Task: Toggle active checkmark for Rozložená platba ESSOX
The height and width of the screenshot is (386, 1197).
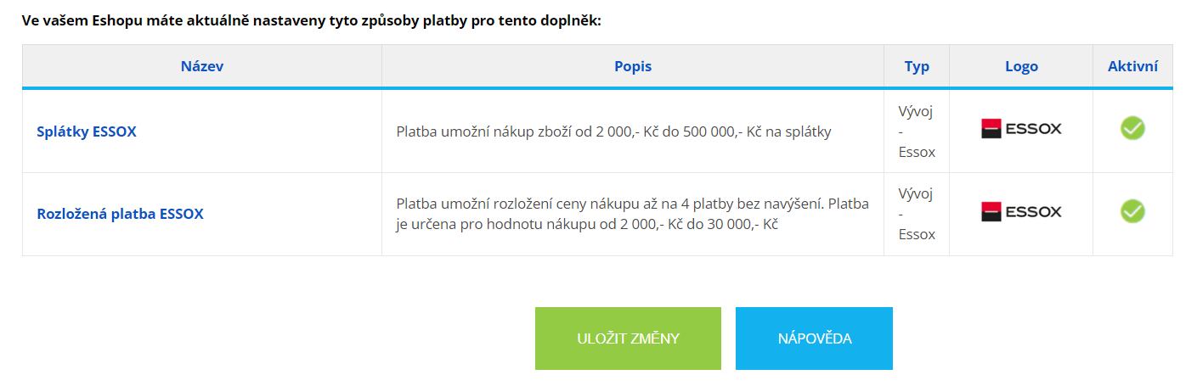Action: [1132, 211]
